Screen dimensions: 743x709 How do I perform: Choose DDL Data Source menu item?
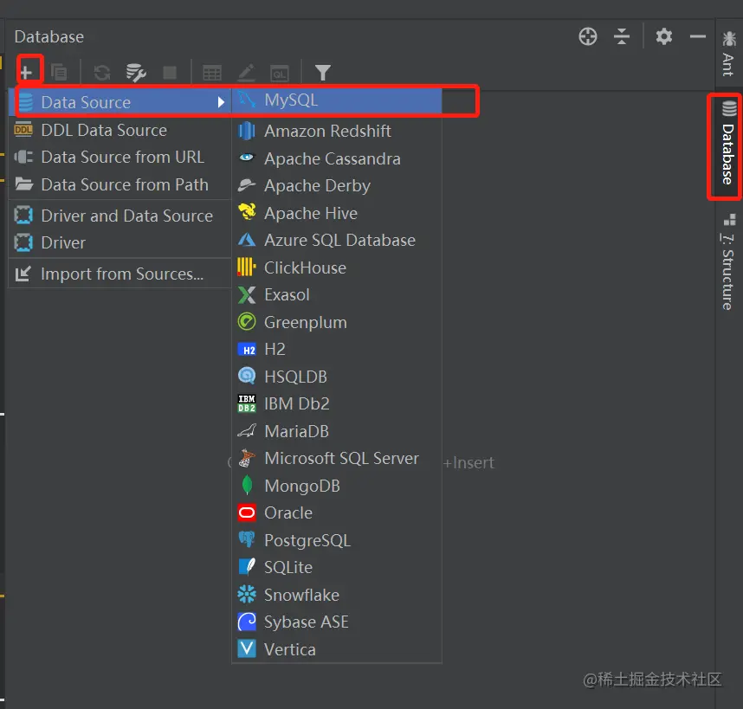click(x=120, y=130)
